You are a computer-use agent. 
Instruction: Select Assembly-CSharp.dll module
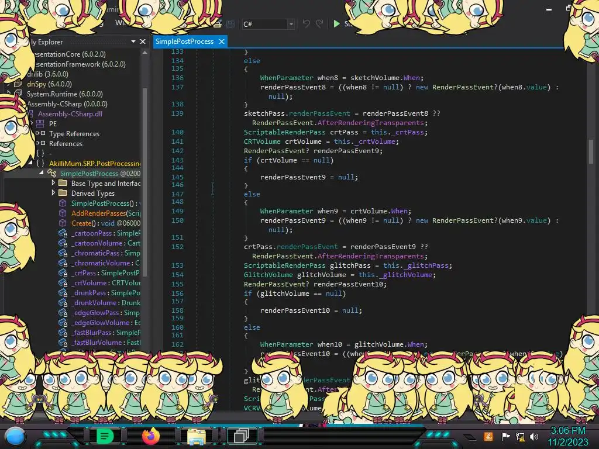pyautogui.click(x=70, y=114)
